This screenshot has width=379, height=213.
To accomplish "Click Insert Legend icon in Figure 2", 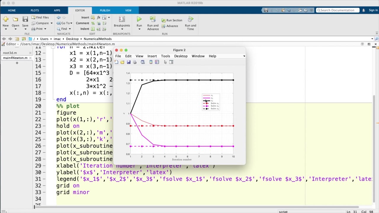I will pyautogui.click(x=157, y=62).
